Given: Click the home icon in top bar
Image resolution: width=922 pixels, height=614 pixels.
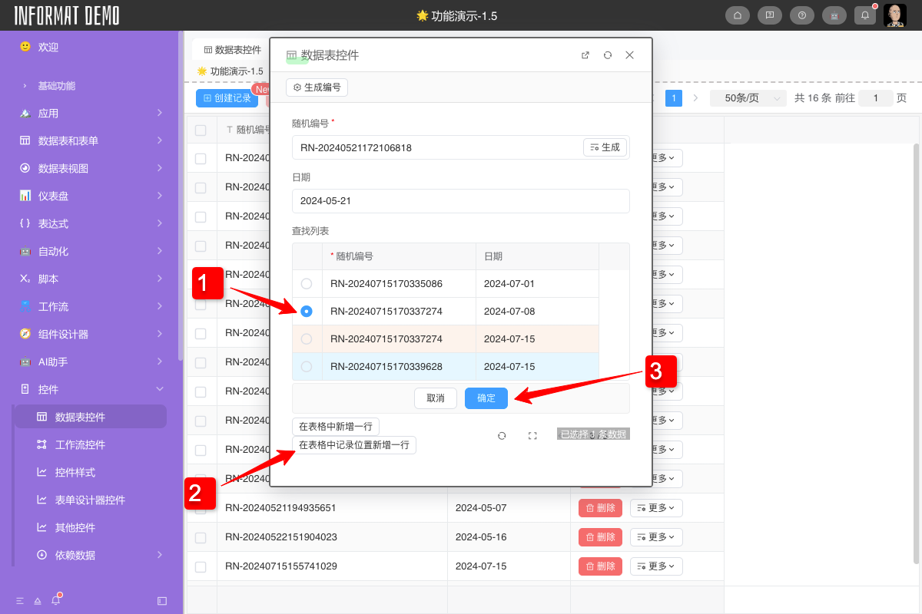Looking at the screenshot, I should 737,15.
